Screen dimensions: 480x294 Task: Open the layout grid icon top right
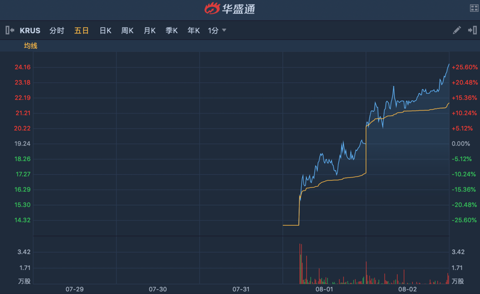pos(474,8)
